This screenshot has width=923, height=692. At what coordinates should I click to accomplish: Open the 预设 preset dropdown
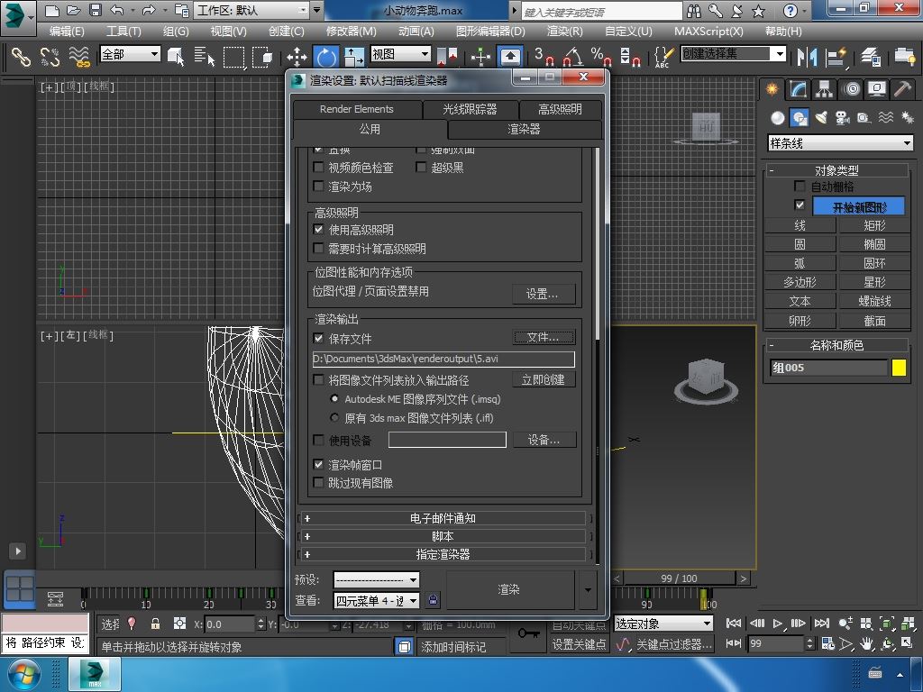[x=376, y=579]
